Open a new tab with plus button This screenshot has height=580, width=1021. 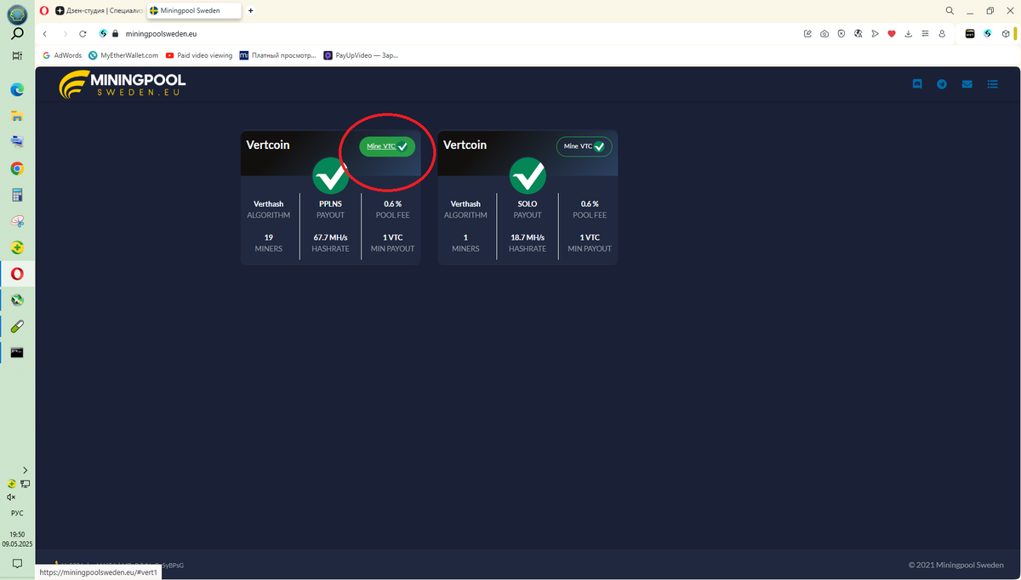tap(251, 10)
